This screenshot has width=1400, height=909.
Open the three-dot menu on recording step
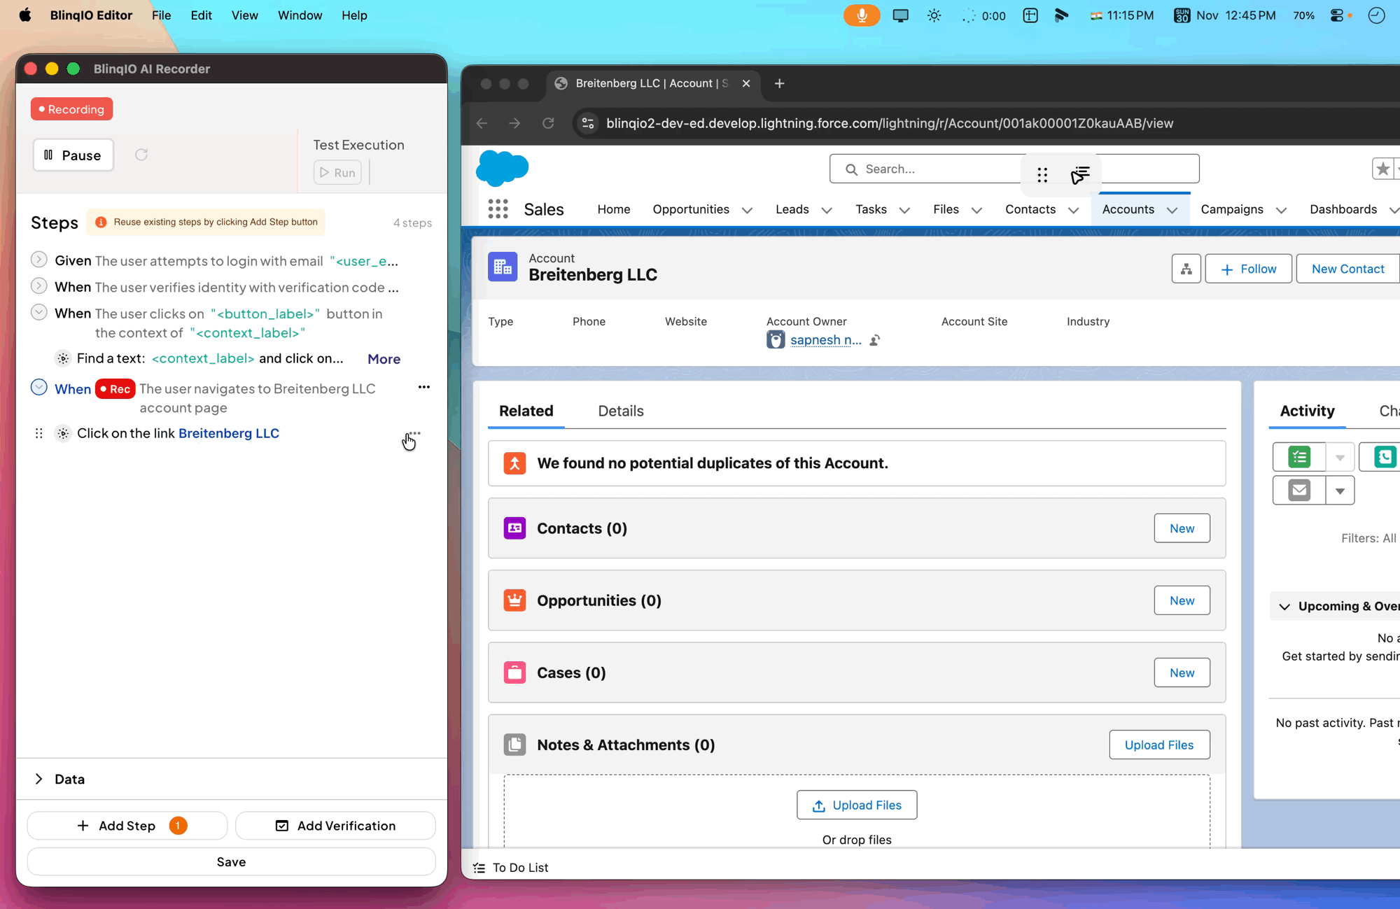click(423, 387)
